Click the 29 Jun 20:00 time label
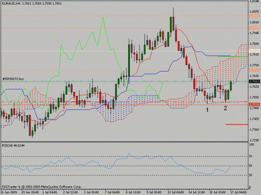The width and height of the screenshot is (261, 195). [30, 192]
